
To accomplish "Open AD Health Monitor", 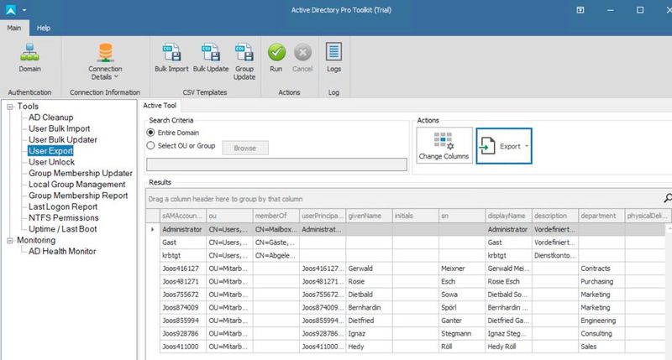I will 62,251.
